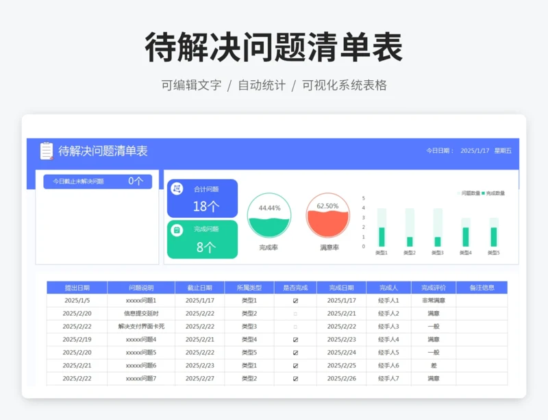The width and height of the screenshot is (548, 420).
Task: Select the 类型5 cell in the table
Action: (249, 352)
